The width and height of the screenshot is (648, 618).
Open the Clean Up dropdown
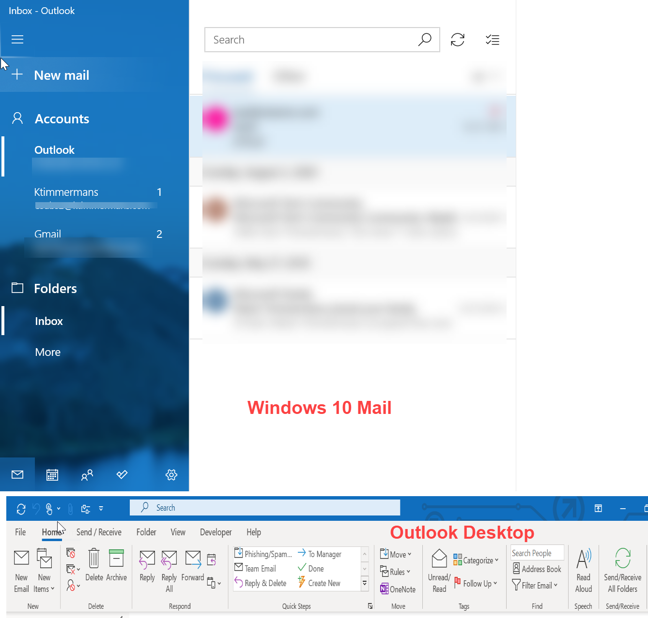(x=73, y=569)
